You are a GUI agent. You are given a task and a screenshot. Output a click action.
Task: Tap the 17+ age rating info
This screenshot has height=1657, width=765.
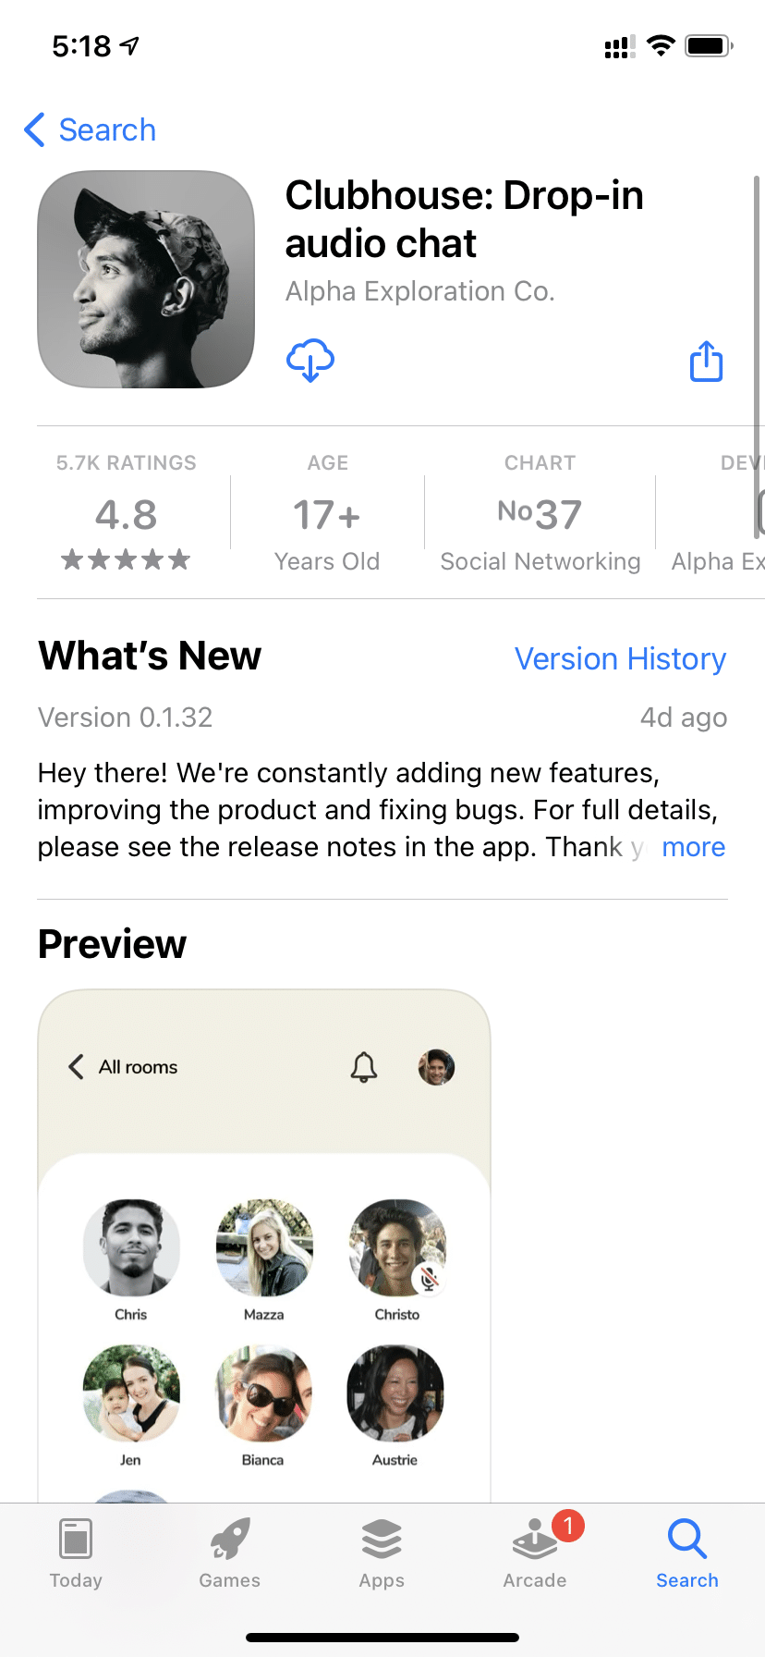pyautogui.click(x=327, y=515)
